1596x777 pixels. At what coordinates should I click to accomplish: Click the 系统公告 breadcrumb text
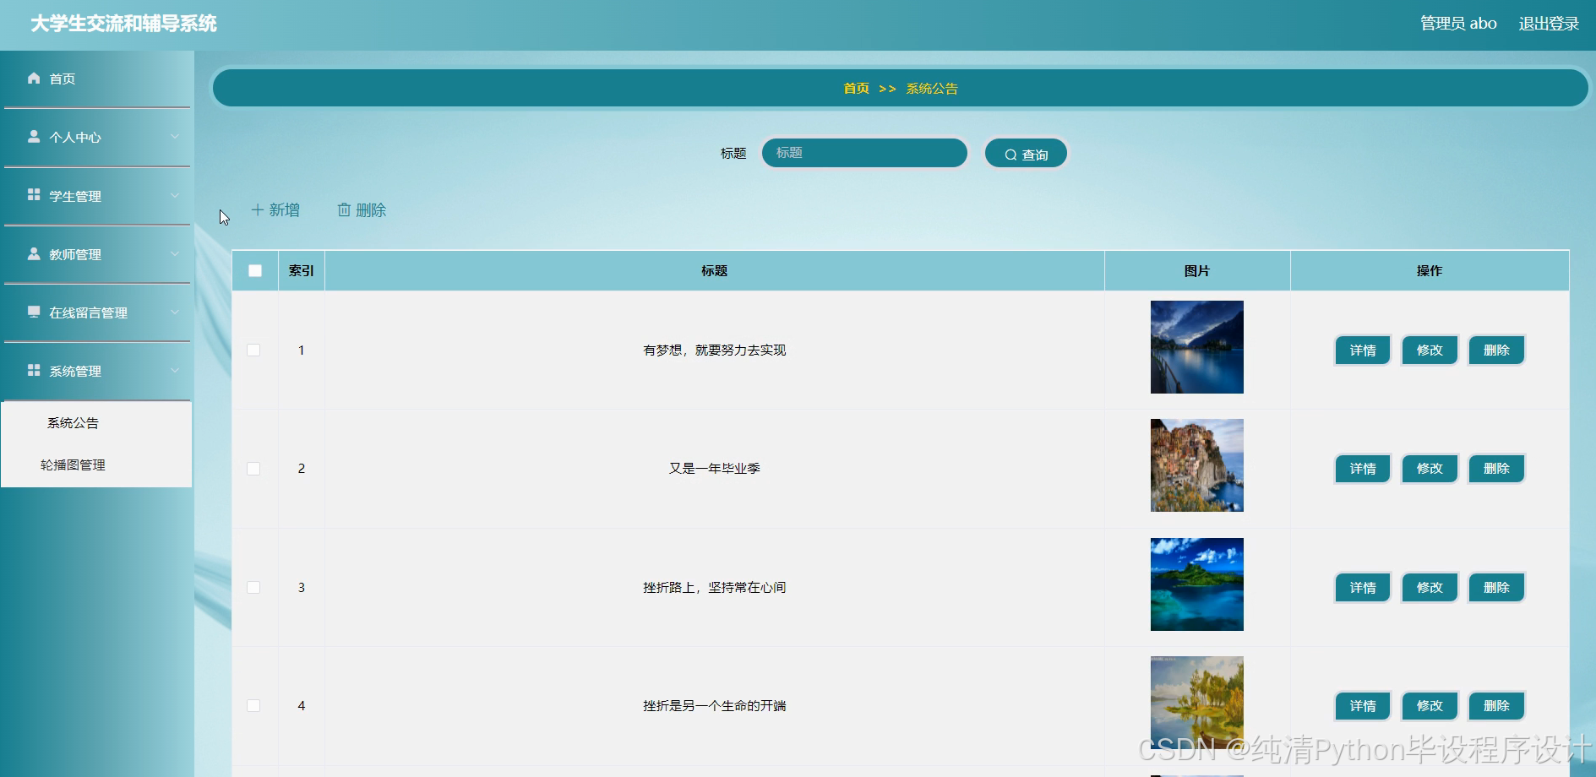pos(932,89)
